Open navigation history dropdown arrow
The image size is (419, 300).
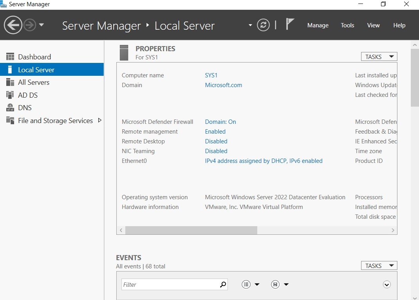(x=42, y=25)
